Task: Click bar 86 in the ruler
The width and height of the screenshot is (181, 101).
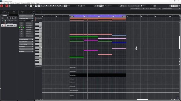Action: (141, 16)
